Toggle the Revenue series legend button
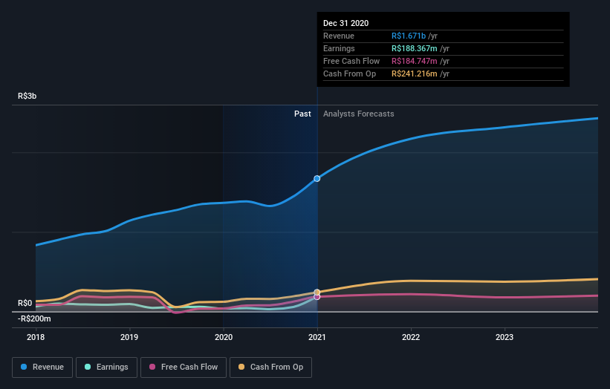Viewport: 610px width, 389px height. pyautogui.click(x=42, y=367)
